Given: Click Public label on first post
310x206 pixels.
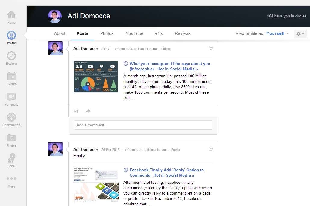Looking at the screenshot, I should point(166,49).
